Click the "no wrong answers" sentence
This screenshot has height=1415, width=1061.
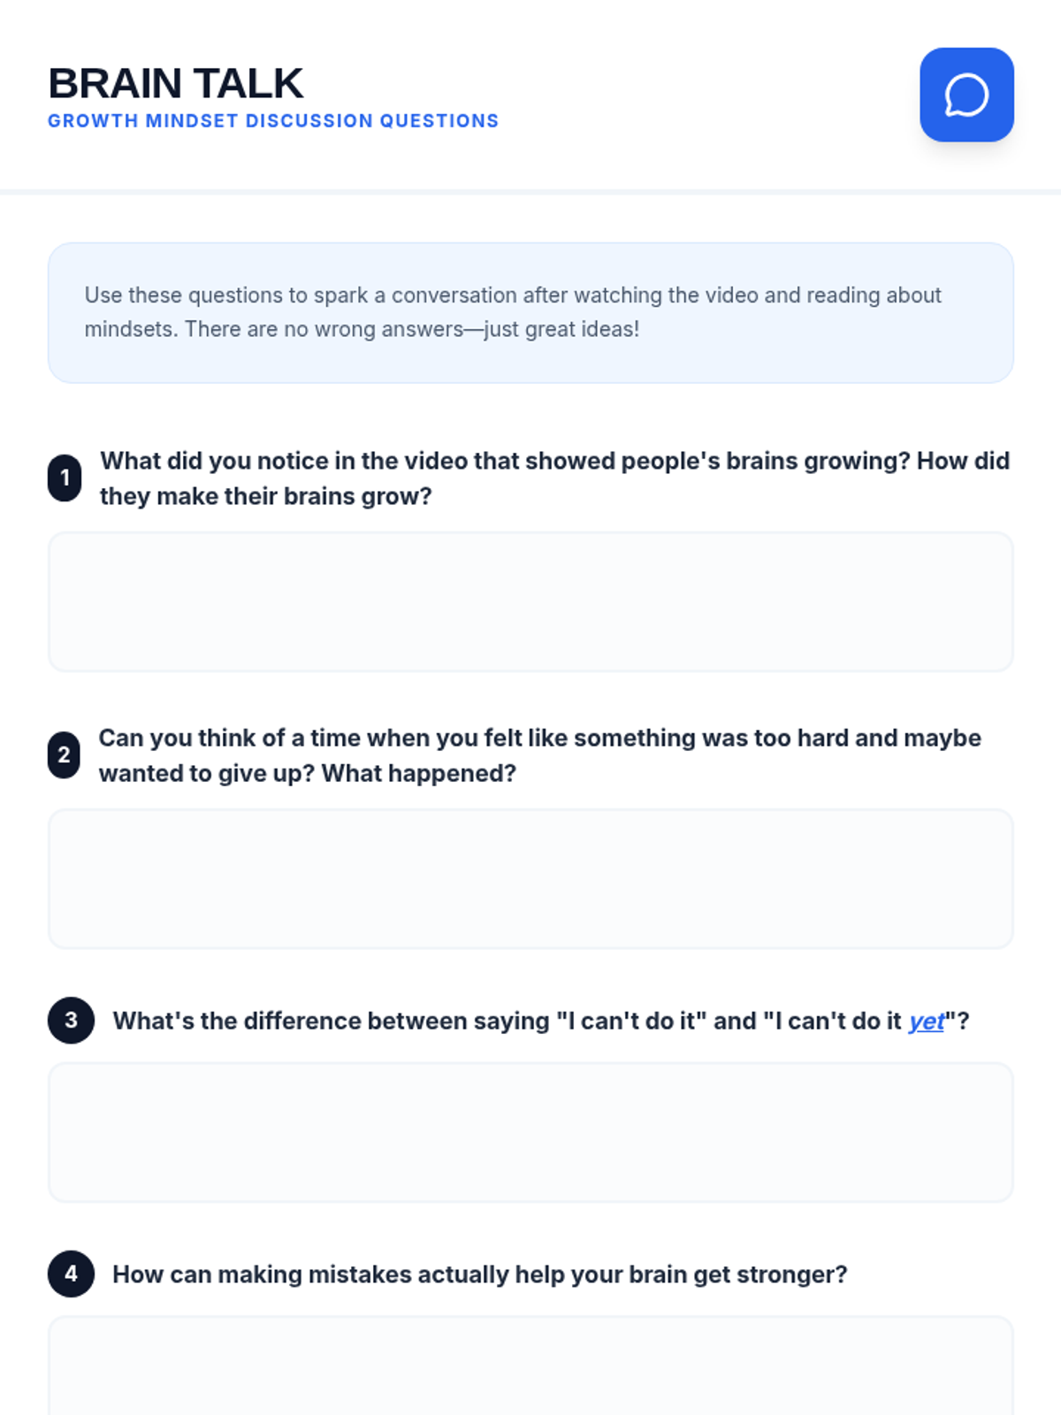pyautogui.click(x=412, y=329)
